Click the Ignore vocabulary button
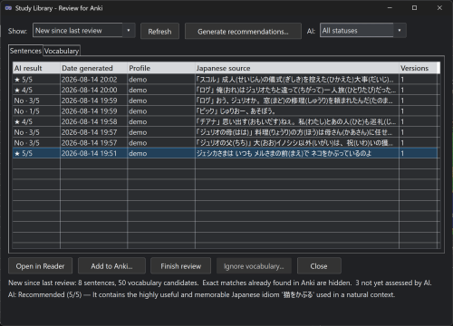 (x=254, y=266)
